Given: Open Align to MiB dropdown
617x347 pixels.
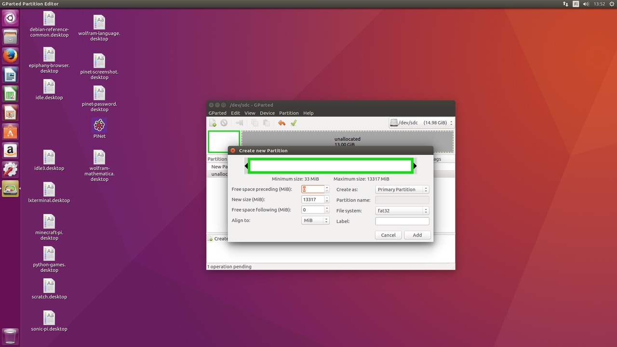Looking at the screenshot, I should point(315,220).
